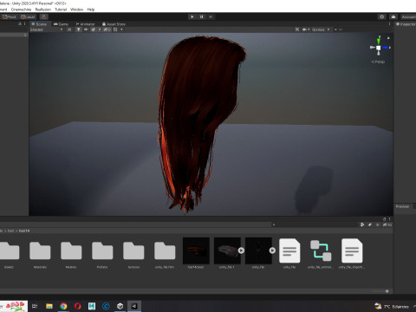
Task: Open Google Chrome from the taskbar
Action: [x=63, y=306]
